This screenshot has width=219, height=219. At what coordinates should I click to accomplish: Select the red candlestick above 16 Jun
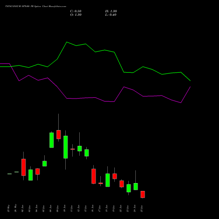[x=94, y=176]
